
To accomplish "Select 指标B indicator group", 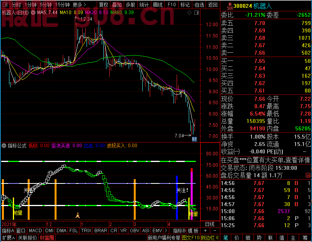I will point(179,231).
